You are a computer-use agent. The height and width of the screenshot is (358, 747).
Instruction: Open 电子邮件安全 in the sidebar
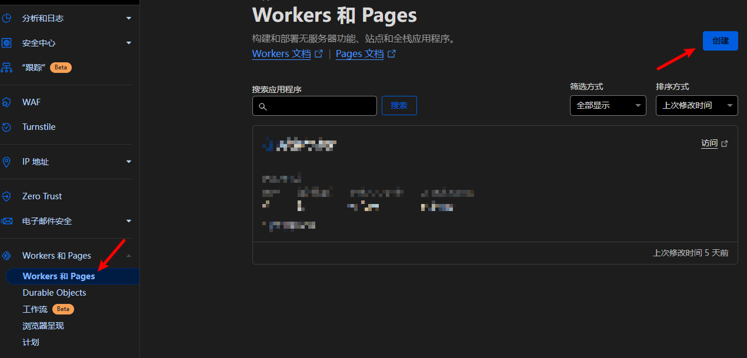point(47,221)
